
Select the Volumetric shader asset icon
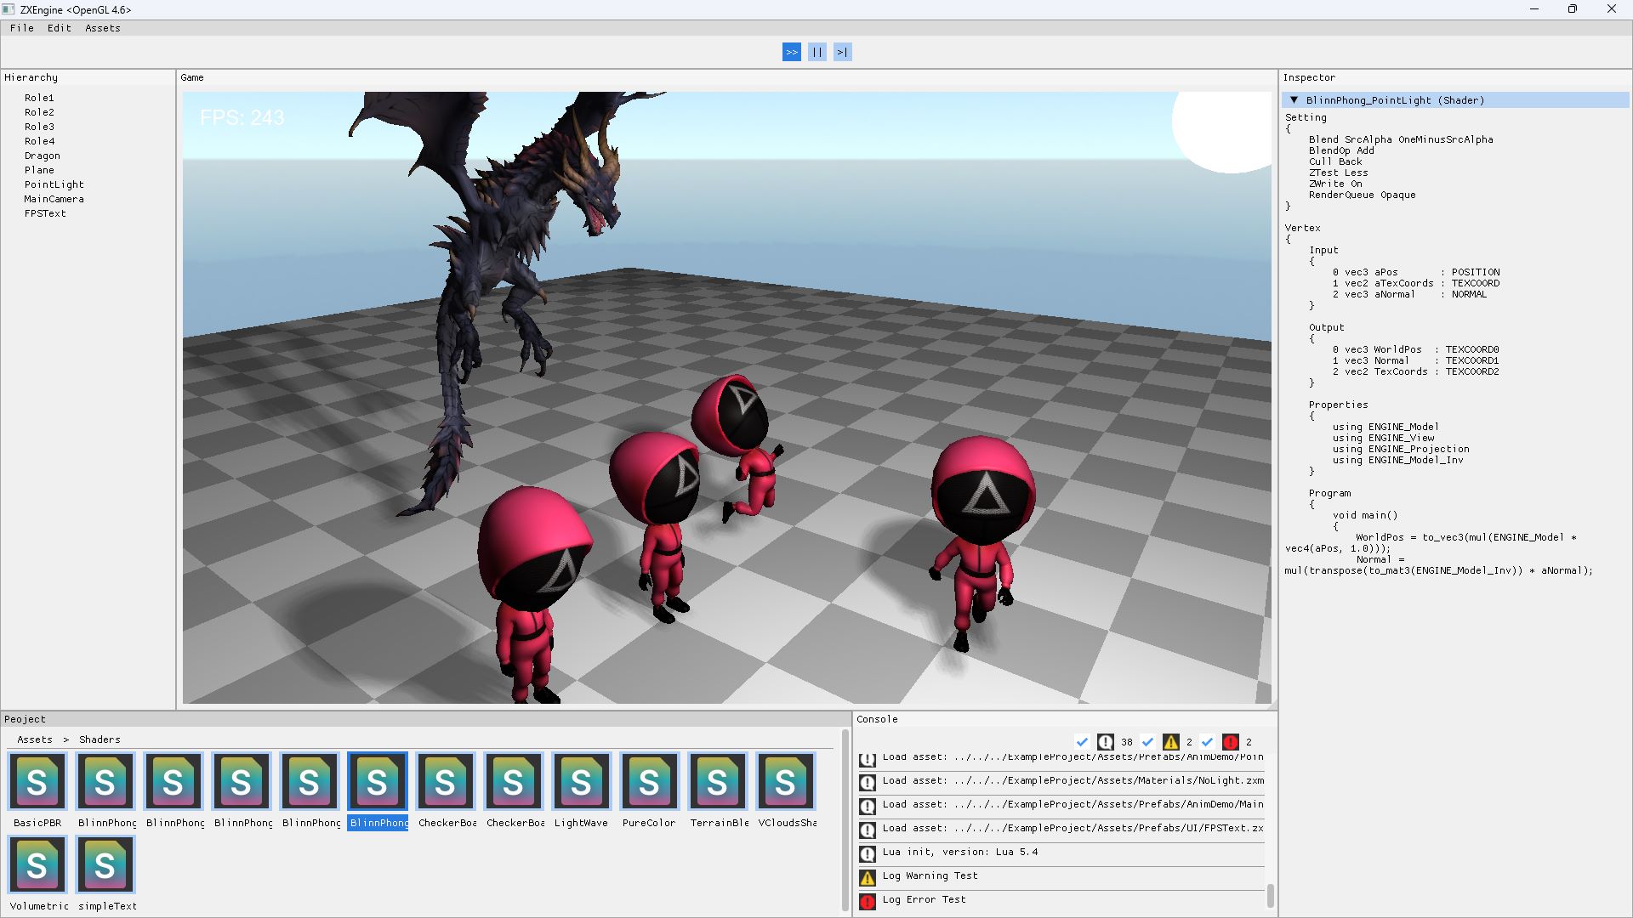[x=37, y=864]
